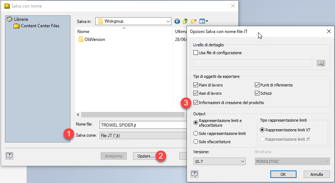Viewport: 335px width, 183px height.
Task: Open the View menu icon in the toolbar
Action: tap(202, 21)
